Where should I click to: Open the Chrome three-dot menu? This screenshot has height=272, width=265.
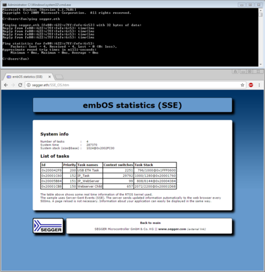(259, 85)
